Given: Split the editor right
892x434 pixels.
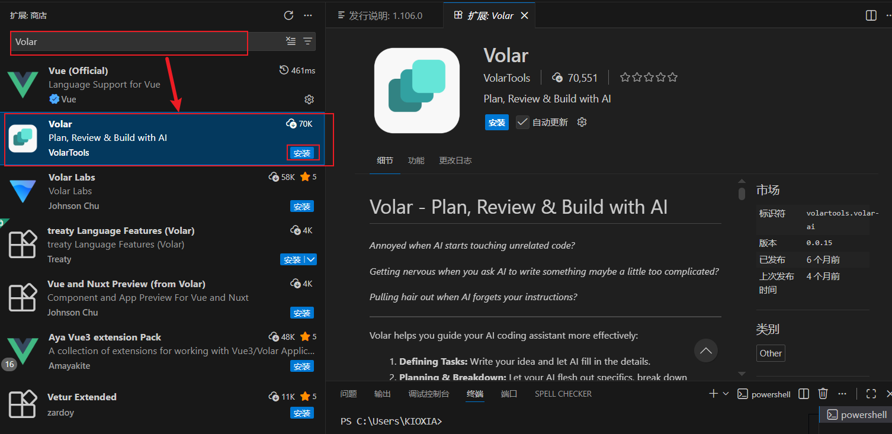Looking at the screenshot, I should (871, 15).
